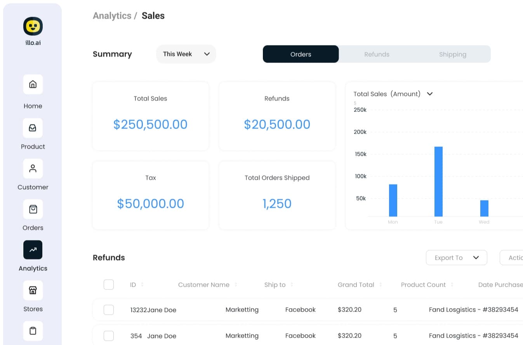Click the clipboard icon at the sidebar bottom

click(33, 331)
